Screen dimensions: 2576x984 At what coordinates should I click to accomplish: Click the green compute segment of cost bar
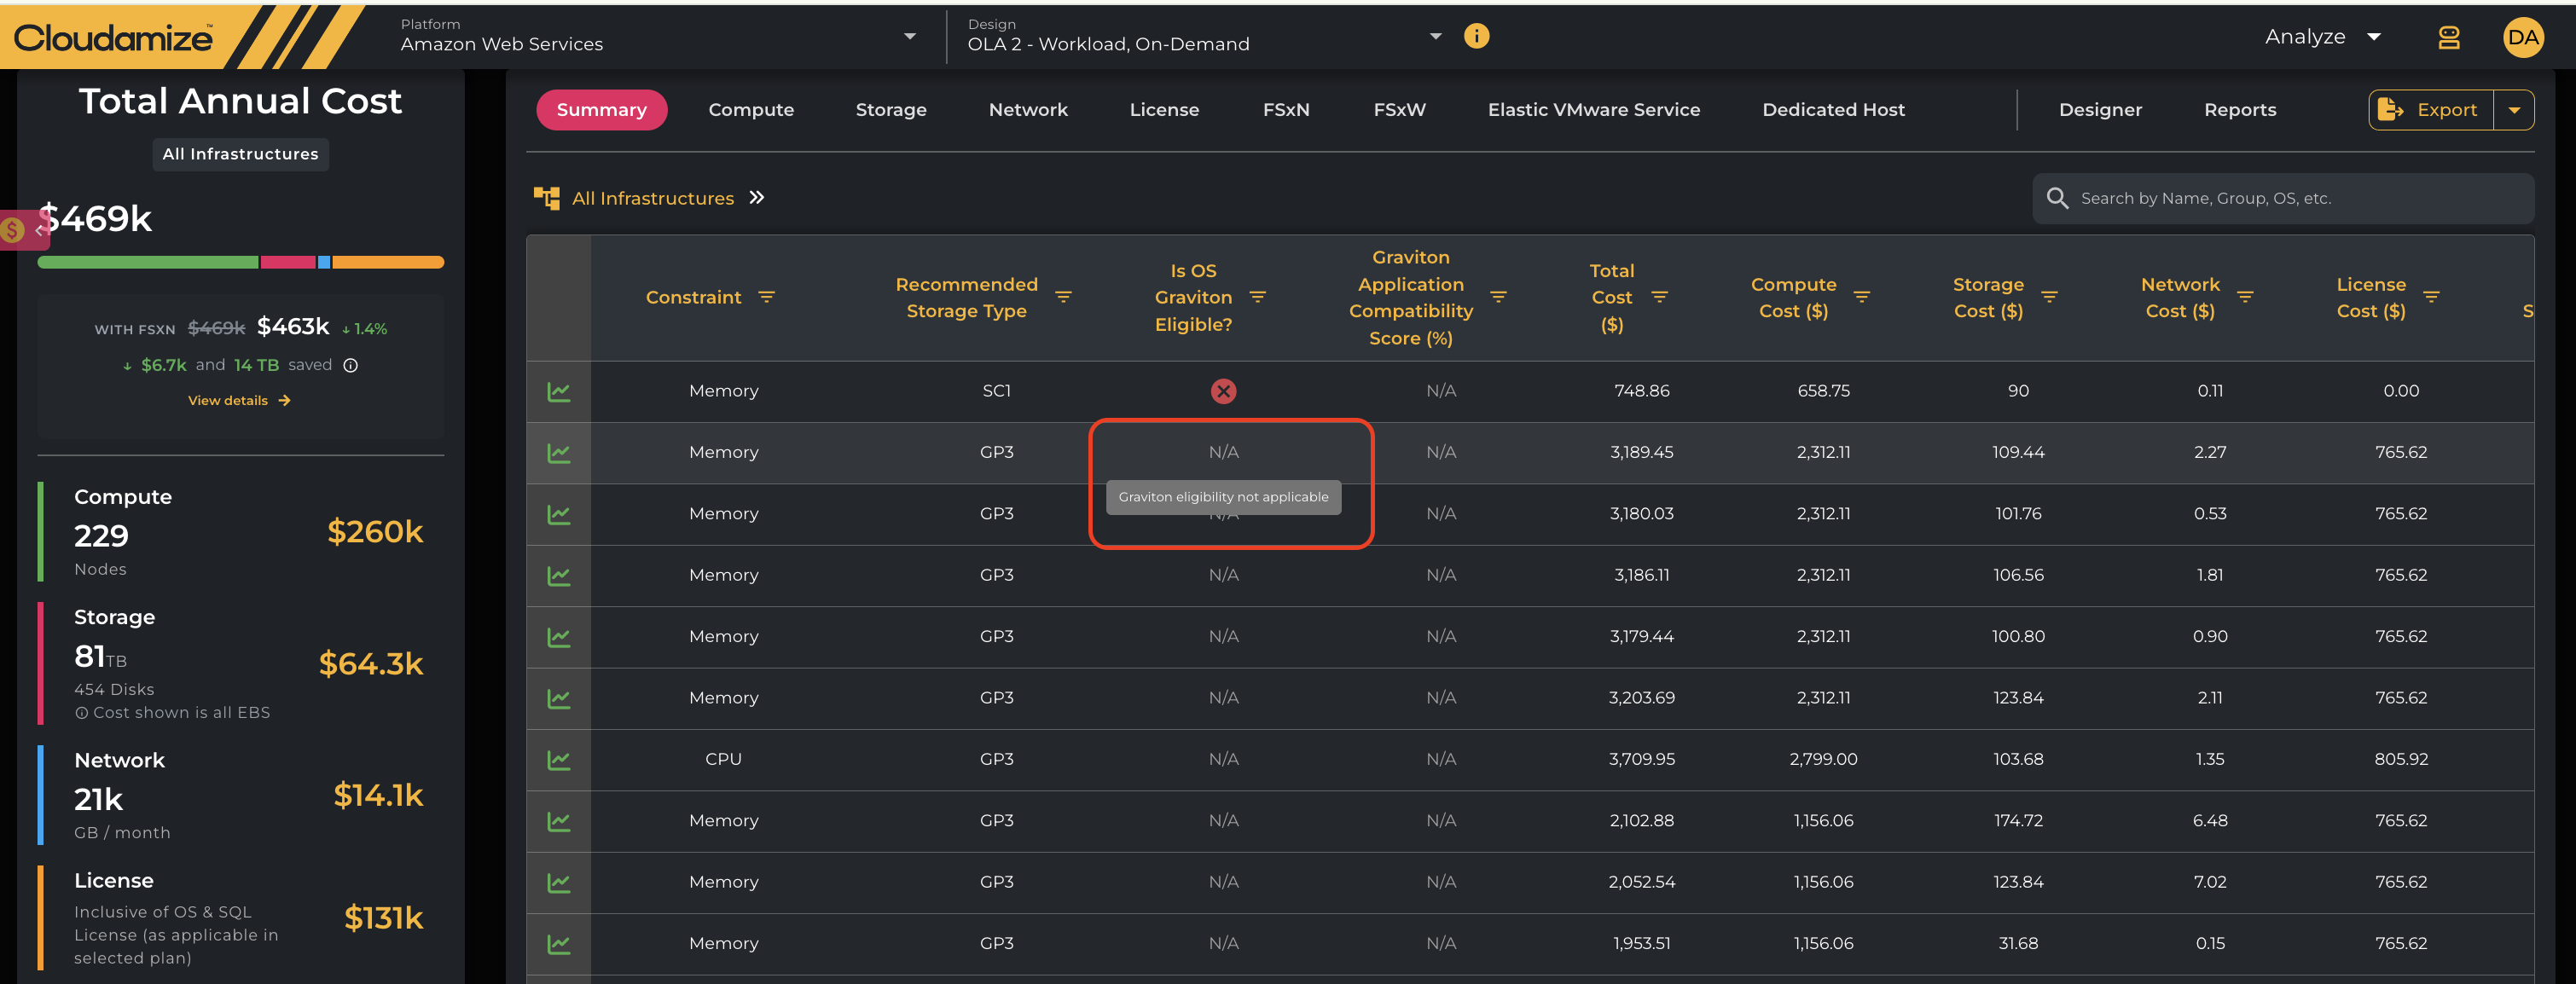pos(148,262)
